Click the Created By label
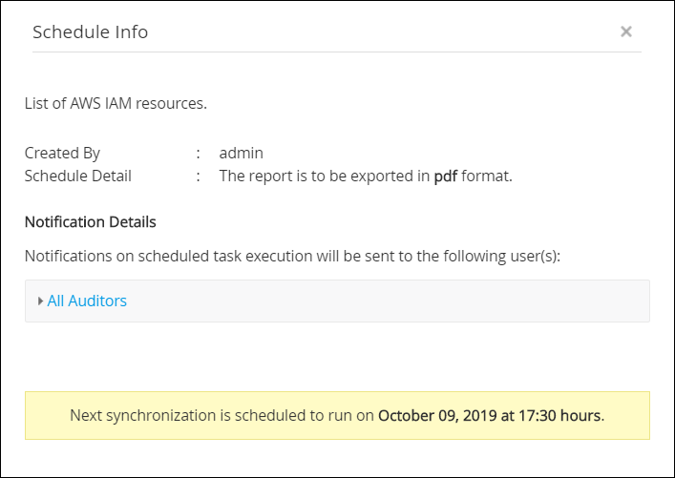The height and width of the screenshot is (478, 675). point(62,153)
